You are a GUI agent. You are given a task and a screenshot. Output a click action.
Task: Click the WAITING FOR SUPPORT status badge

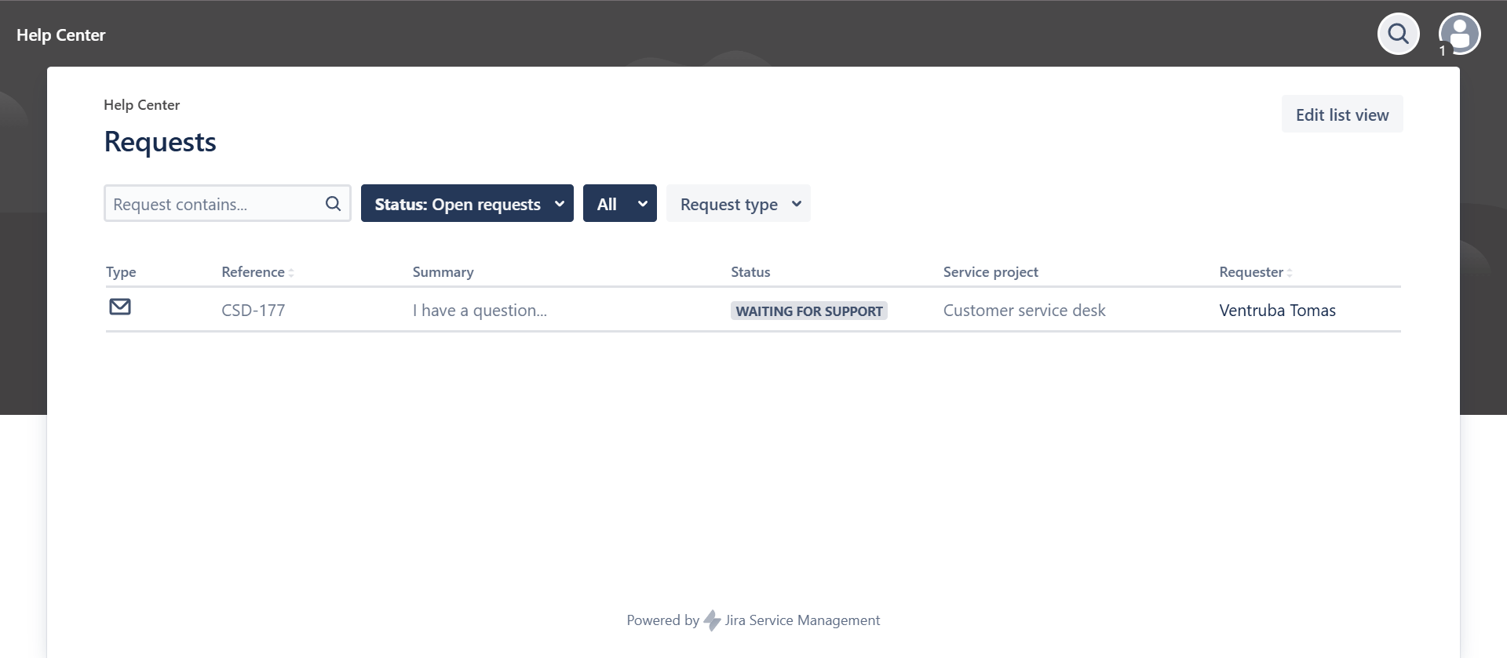coord(808,311)
